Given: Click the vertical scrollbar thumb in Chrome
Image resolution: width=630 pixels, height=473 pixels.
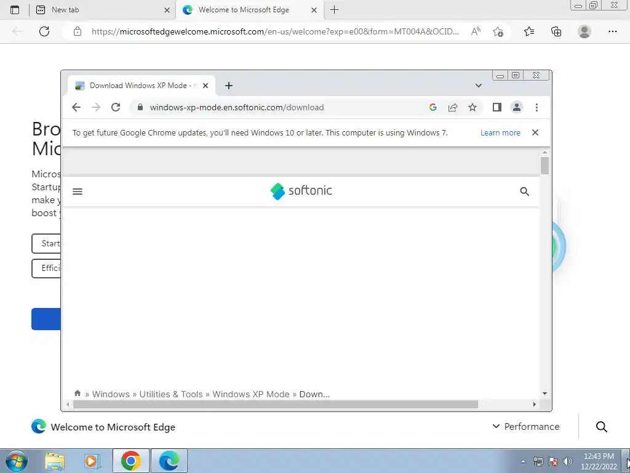Looking at the screenshot, I should tap(545, 166).
